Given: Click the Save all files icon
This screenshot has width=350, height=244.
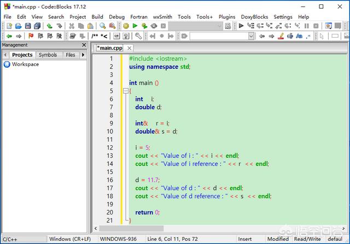Looking at the screenshot, I should 37,26.
